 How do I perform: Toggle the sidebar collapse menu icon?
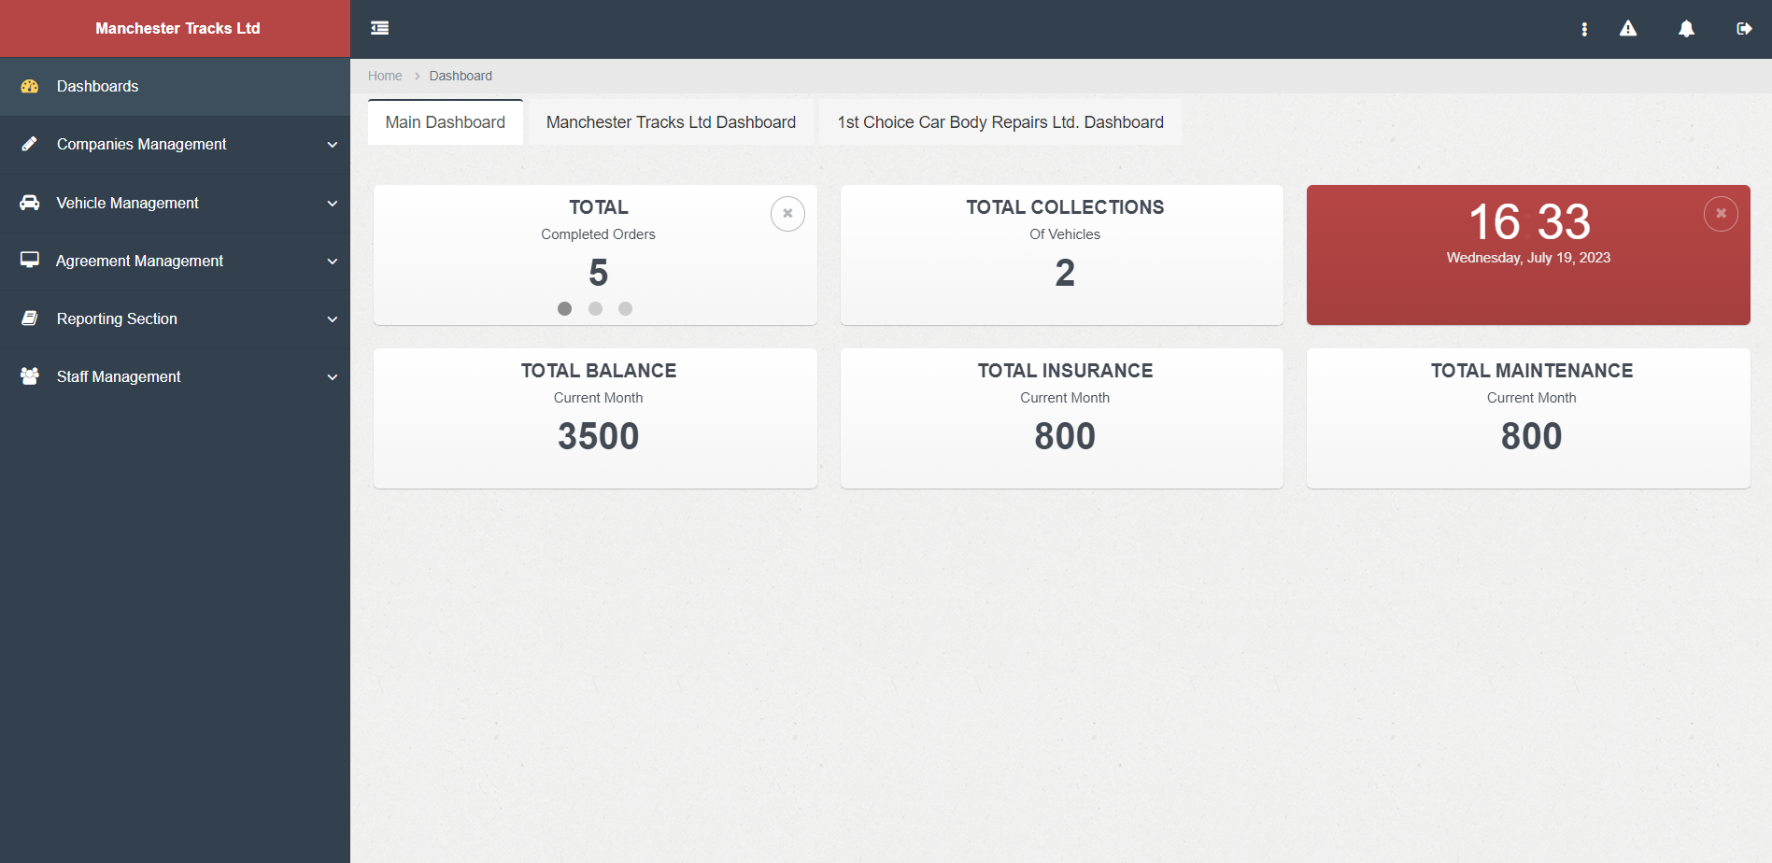pyautogui.click(x=379, y=28)
